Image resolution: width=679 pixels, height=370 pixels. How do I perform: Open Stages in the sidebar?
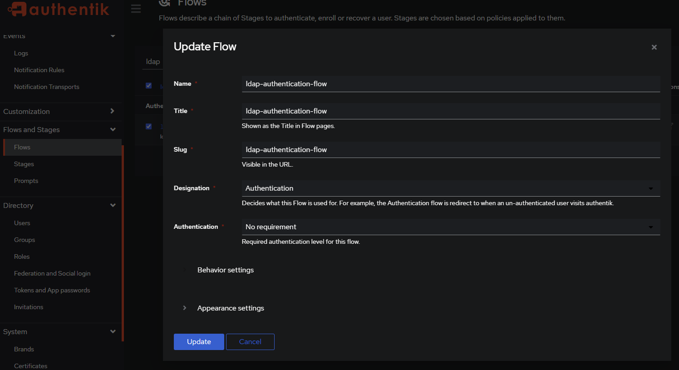point(24,164)
